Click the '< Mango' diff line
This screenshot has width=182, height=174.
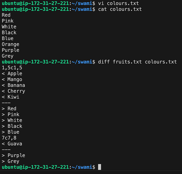12,79
